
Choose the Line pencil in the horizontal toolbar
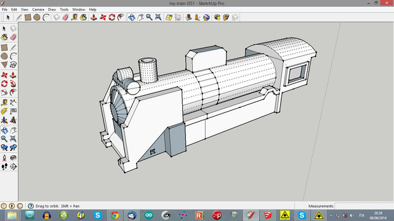(19, 17)
